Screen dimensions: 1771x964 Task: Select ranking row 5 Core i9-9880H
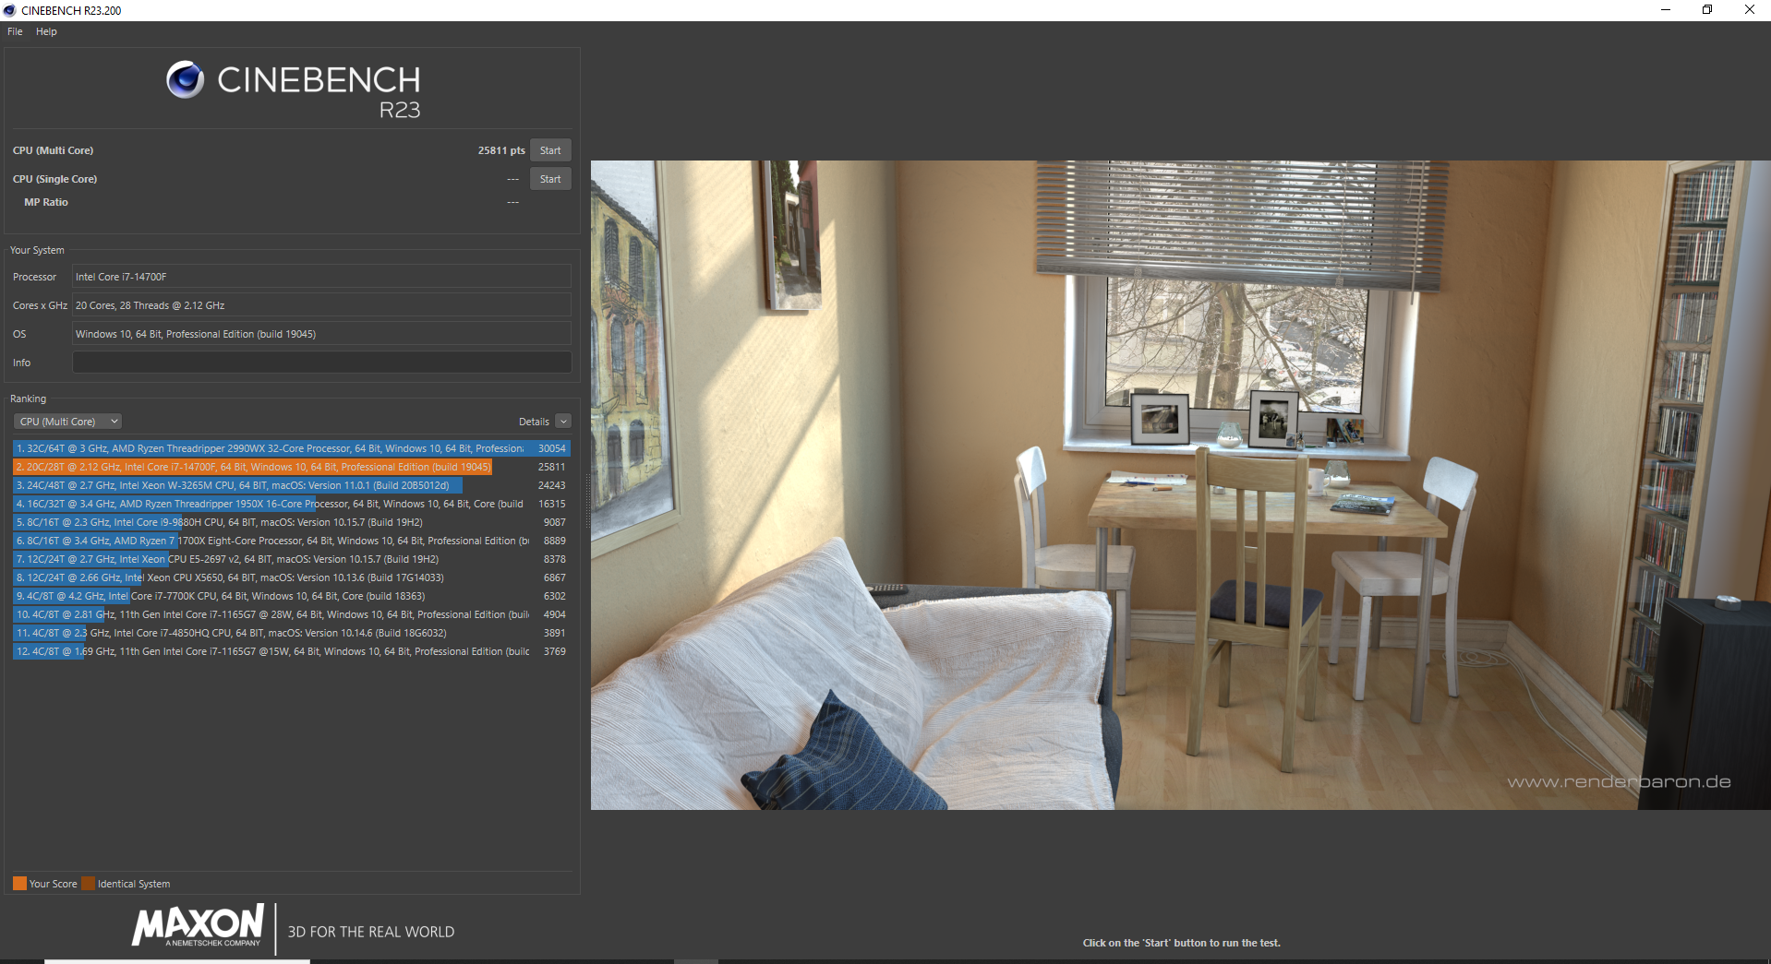291,522
